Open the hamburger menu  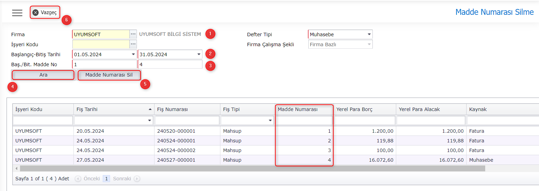click(17, 13)
